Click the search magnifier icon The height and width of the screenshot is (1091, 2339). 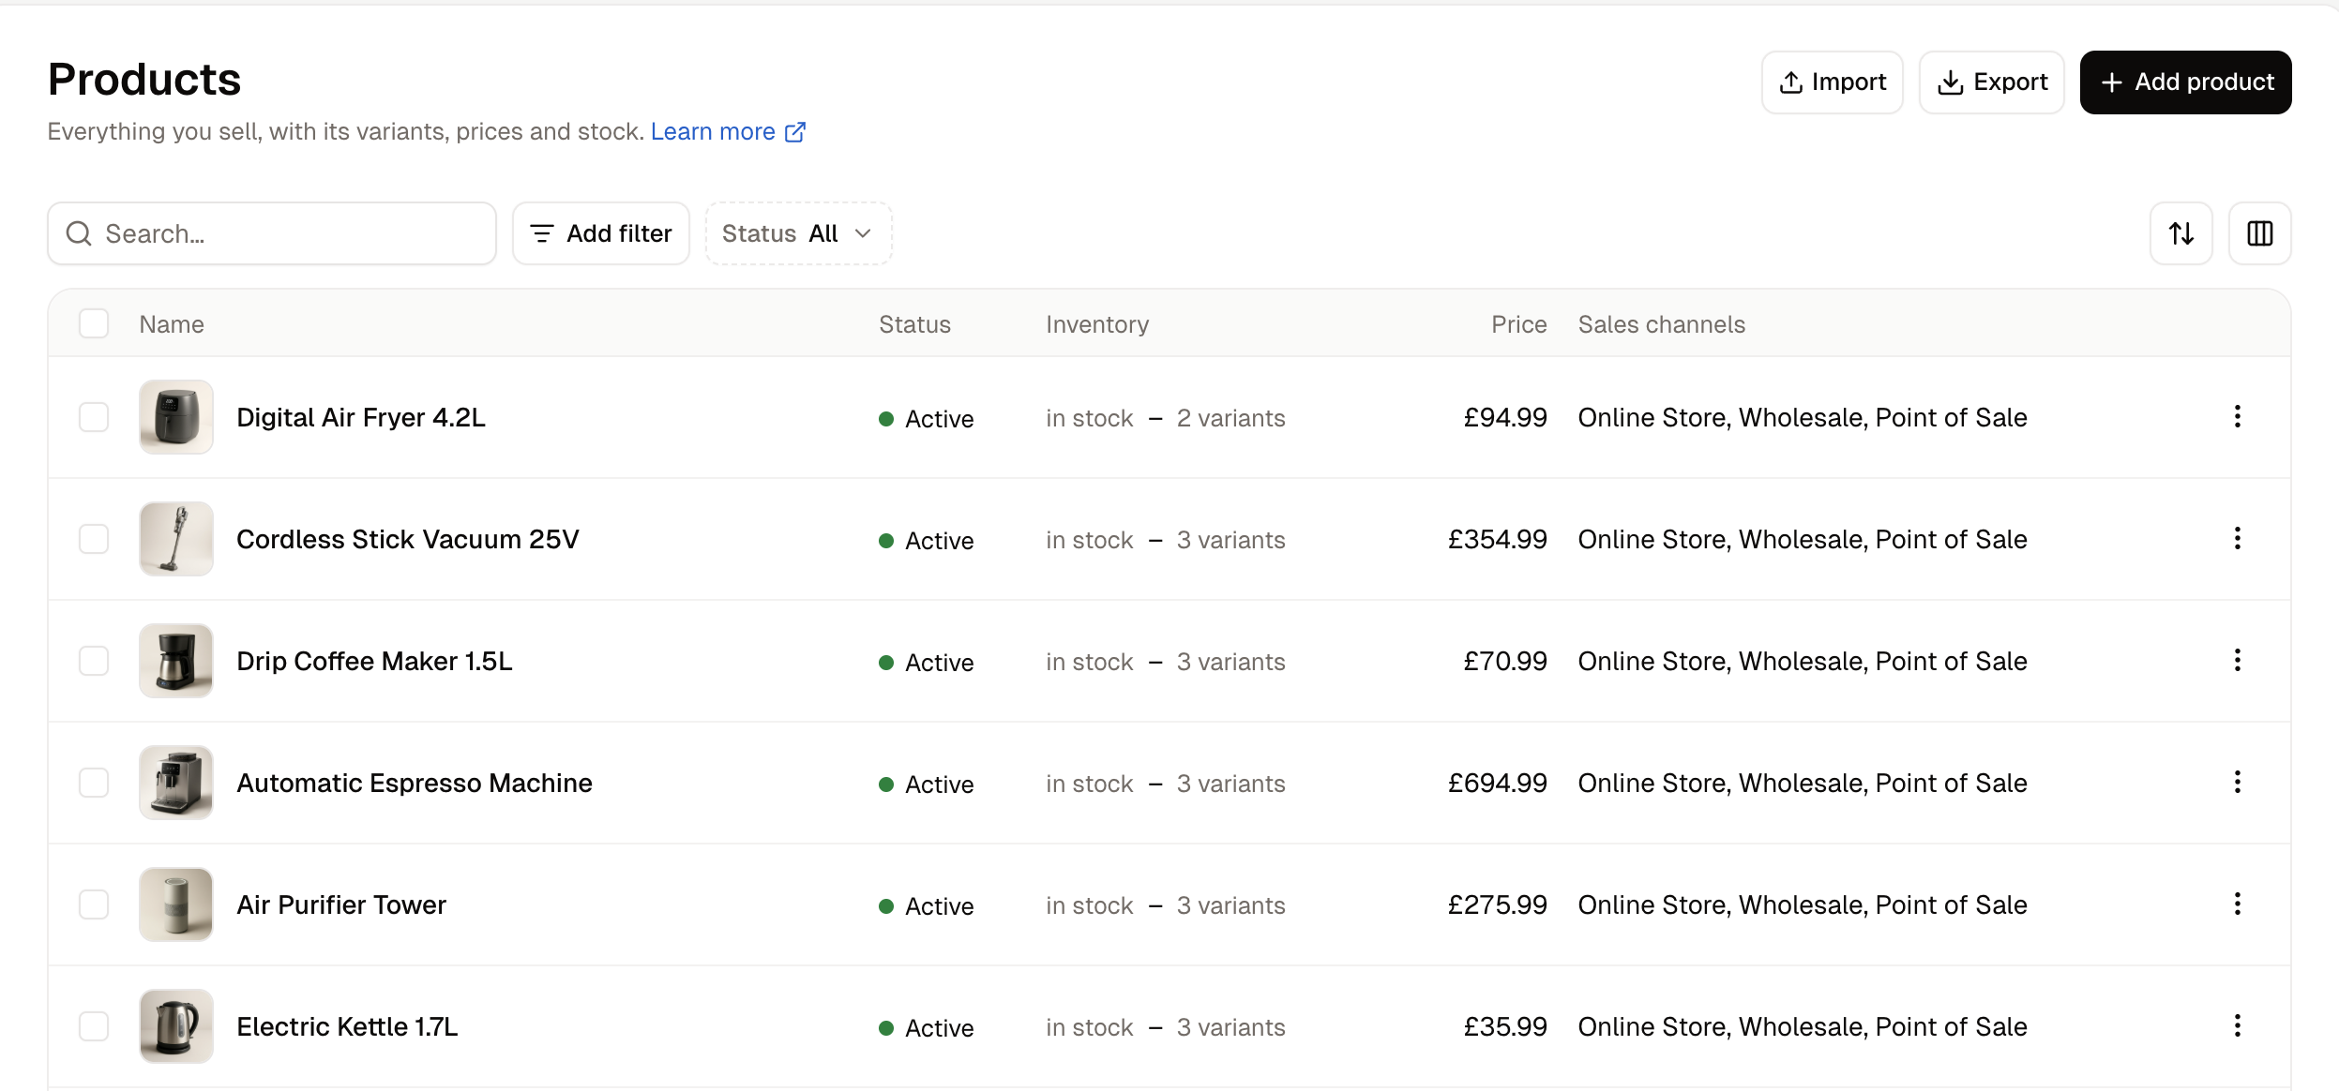click(x=79, y=233)
